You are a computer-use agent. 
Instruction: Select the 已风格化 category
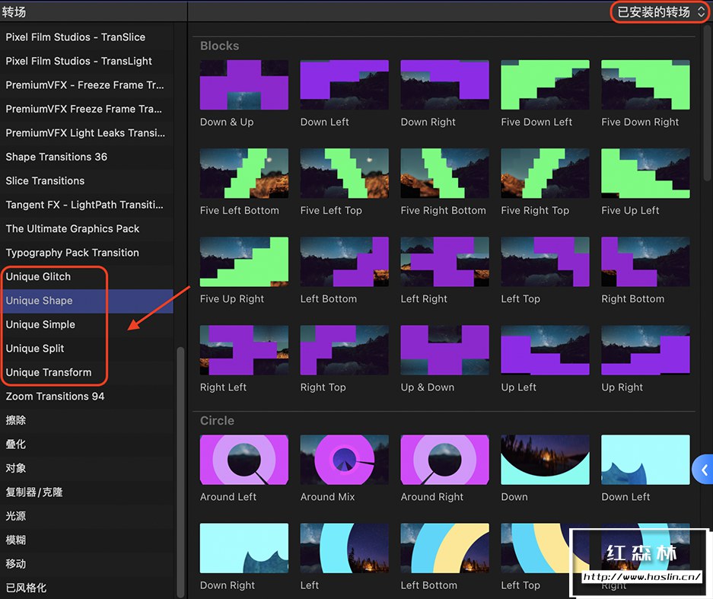pos(87,588)
